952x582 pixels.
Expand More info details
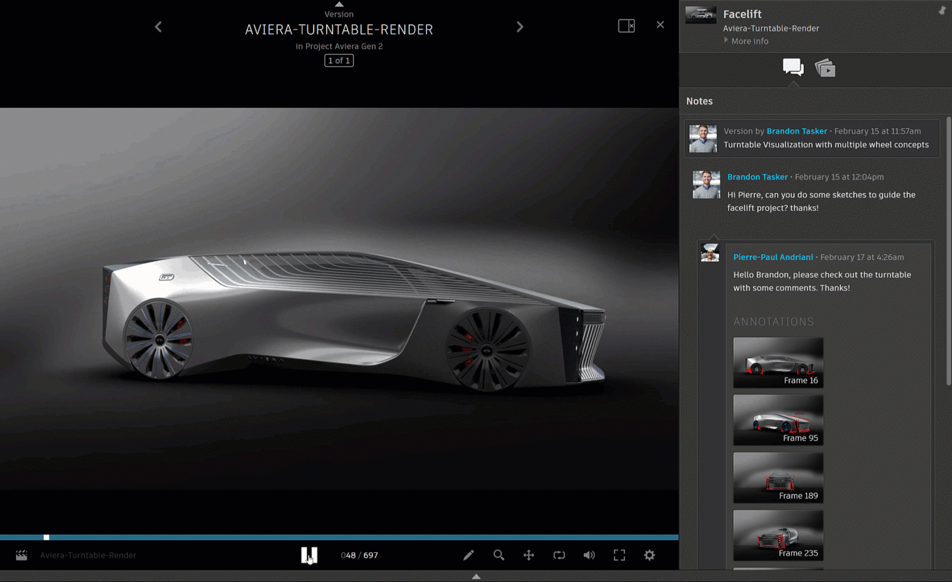(x=749, y=41)
